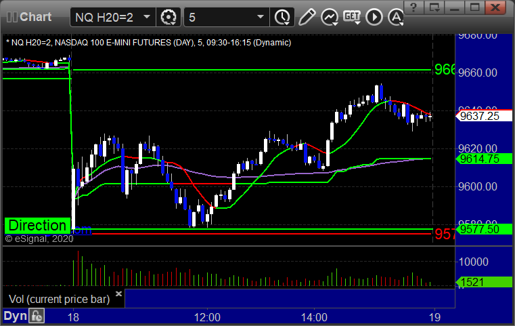This screenshot has width=515, height=326.
Task: Open the time template clock icon
Action: [x=282, y=17]
